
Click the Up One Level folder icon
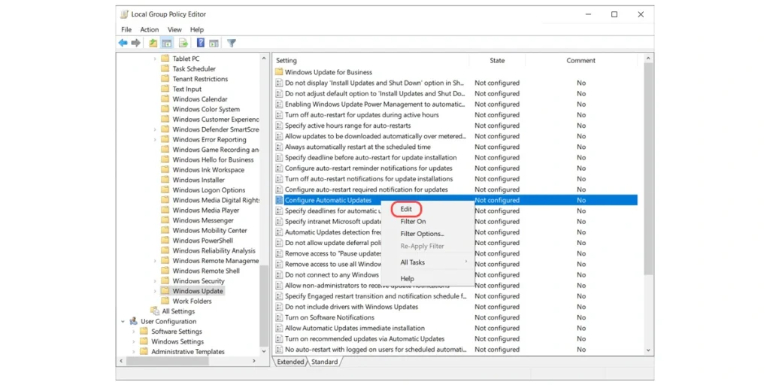[x=153, y=43]
